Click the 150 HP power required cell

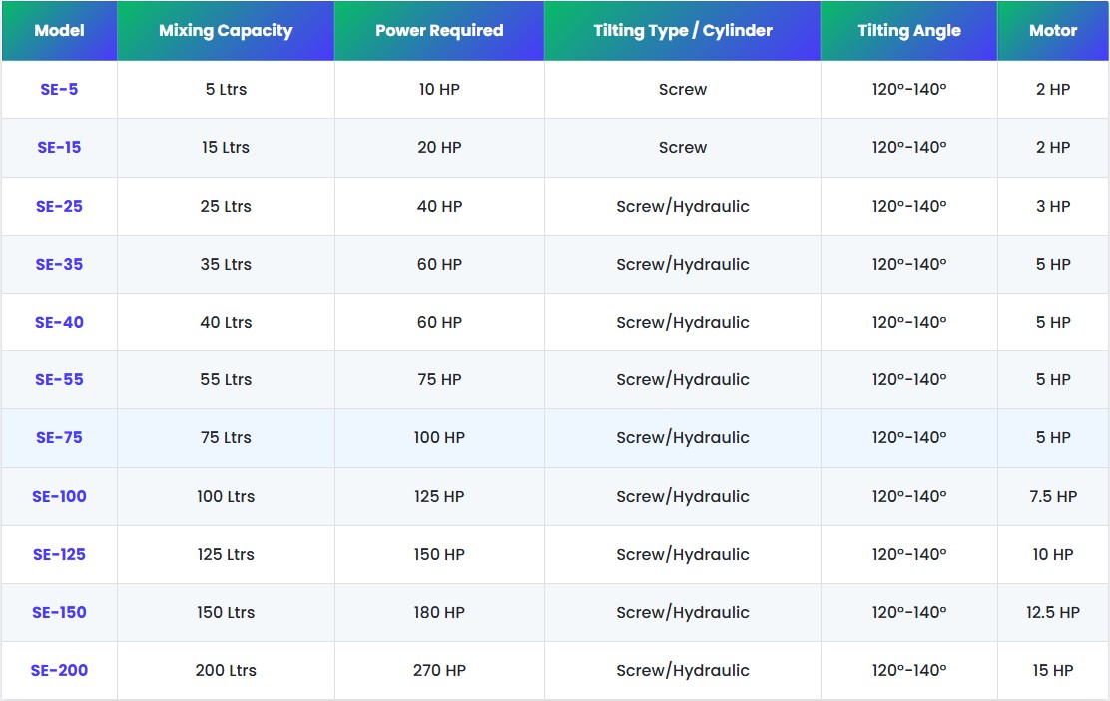tap(439, 555)
